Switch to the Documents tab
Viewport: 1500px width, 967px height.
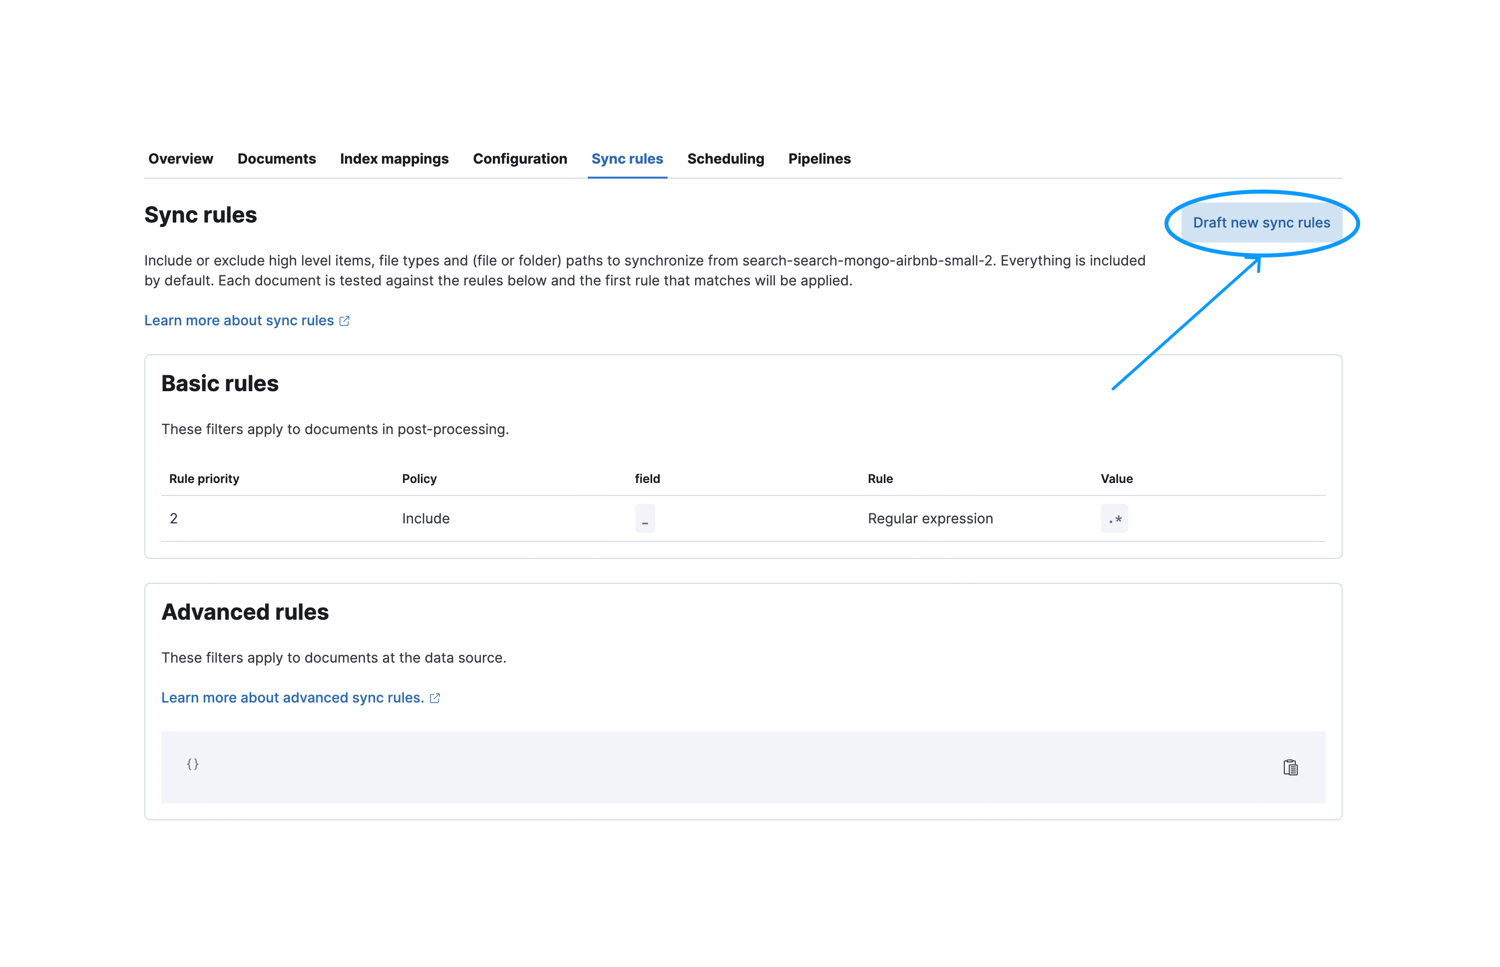click(x=277, y=159)
